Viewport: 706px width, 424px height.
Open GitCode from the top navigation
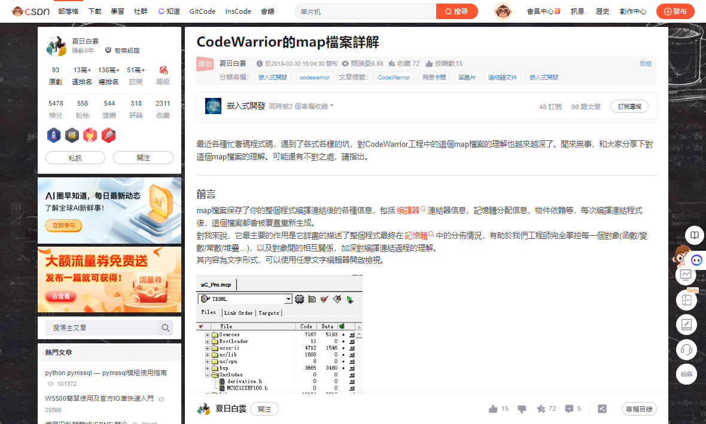click(x=202, y=11)
